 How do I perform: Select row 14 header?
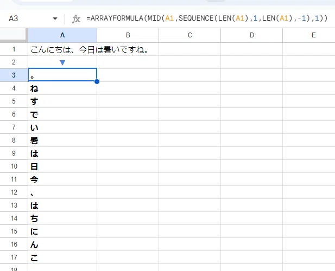[x=14, y=218]
